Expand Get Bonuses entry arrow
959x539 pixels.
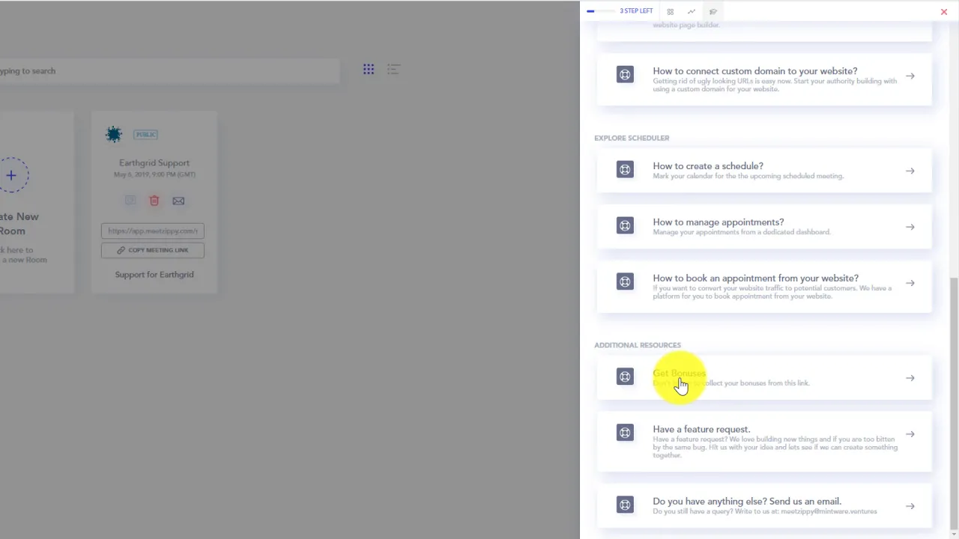tap(910, 378)
